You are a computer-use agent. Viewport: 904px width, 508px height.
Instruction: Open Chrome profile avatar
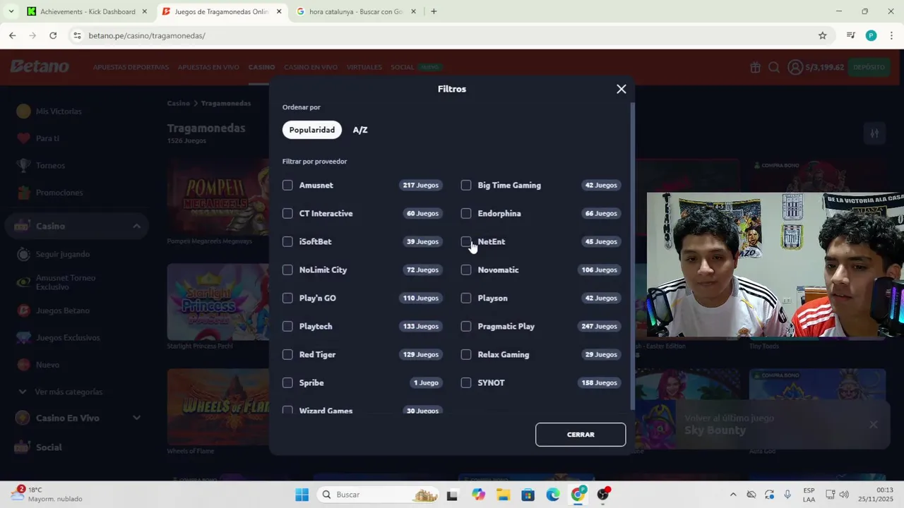coord(872,35)
